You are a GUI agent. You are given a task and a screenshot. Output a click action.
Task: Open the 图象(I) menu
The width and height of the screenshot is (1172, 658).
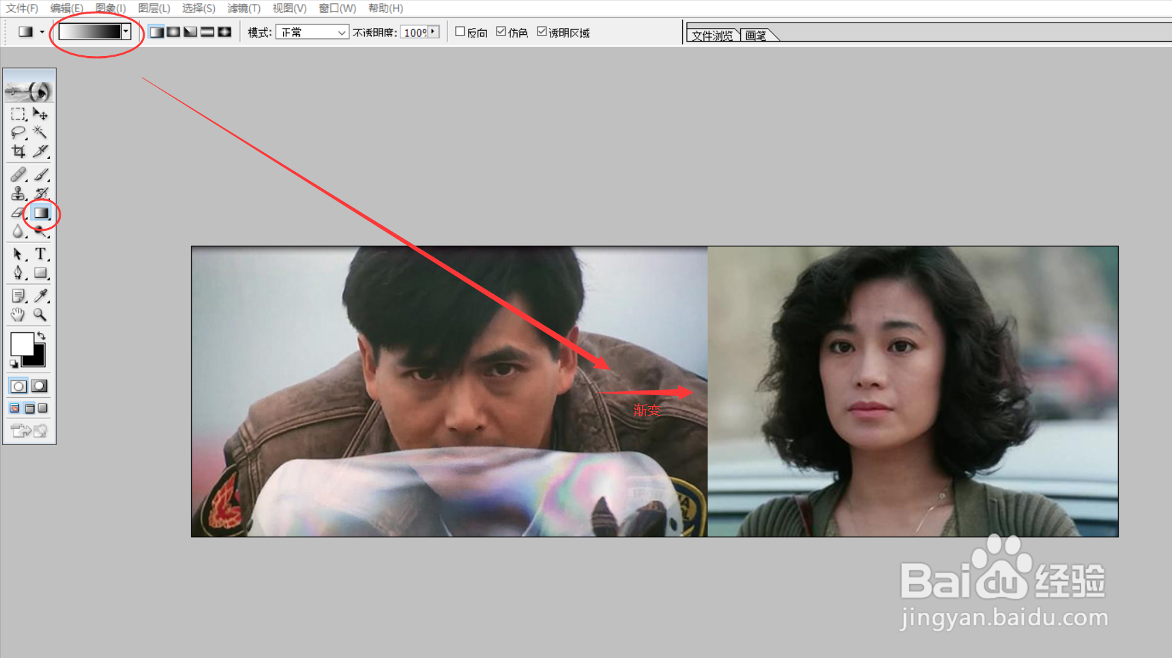pyautogui.click(x=110, y=8)
